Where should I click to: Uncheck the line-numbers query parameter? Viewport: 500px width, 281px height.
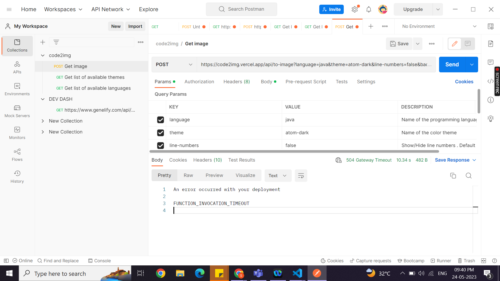(x=160, y=145)
